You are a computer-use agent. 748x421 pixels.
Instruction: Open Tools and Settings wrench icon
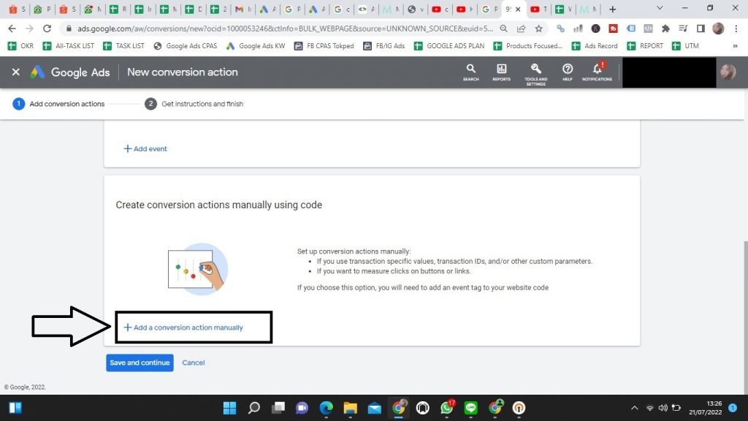tap(535, 71)
